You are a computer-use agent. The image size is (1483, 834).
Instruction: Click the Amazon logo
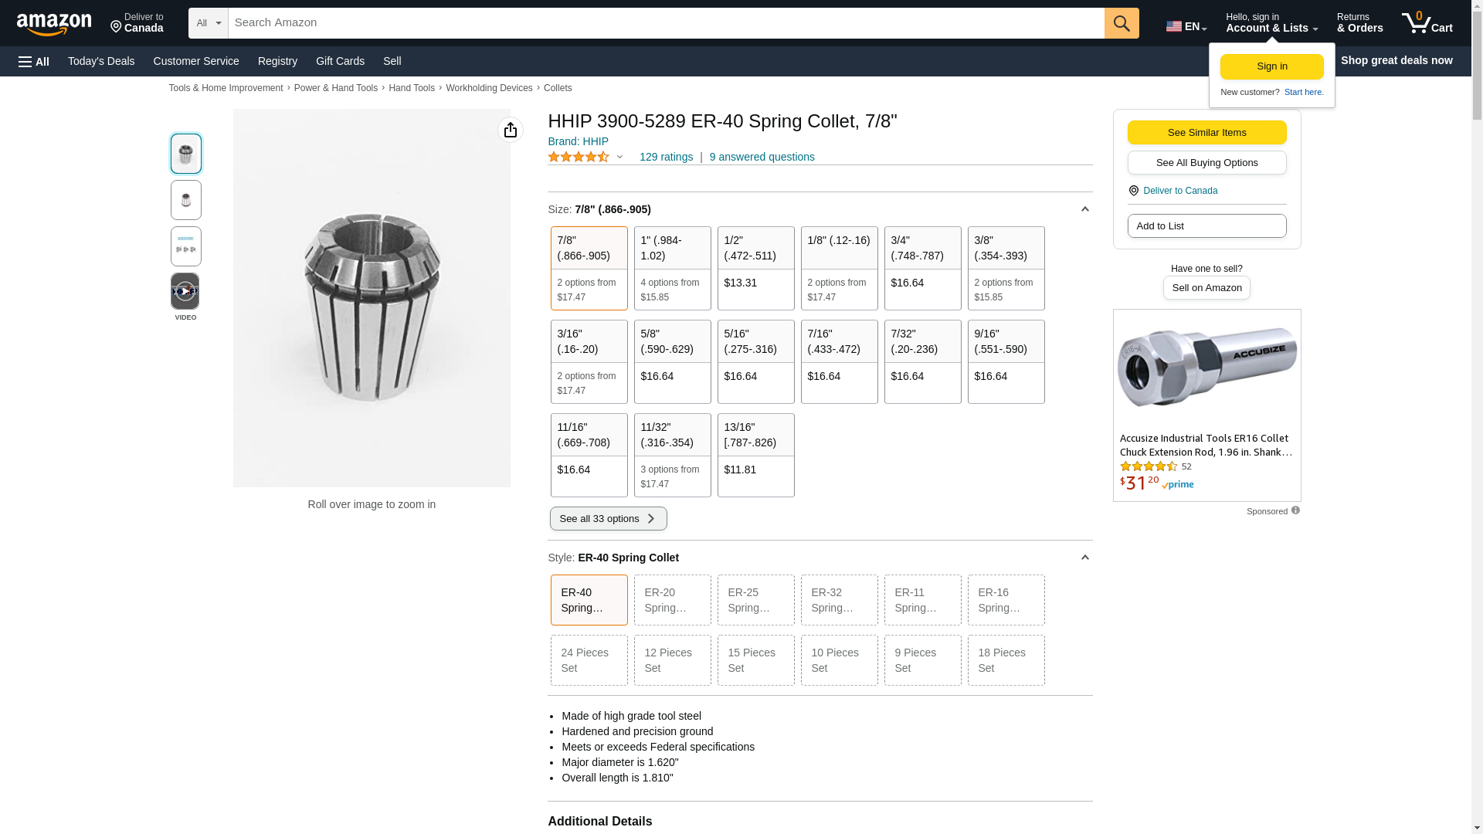point(54,24)
